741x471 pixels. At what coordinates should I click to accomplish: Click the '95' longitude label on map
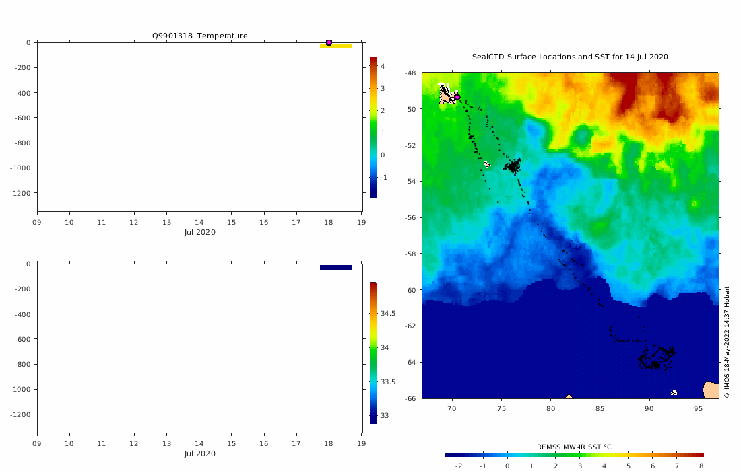(699, 408)
